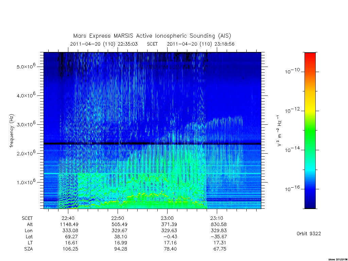Click longitude value '329.67'
Screen dimensions: 348x261
tap(119, 231)
